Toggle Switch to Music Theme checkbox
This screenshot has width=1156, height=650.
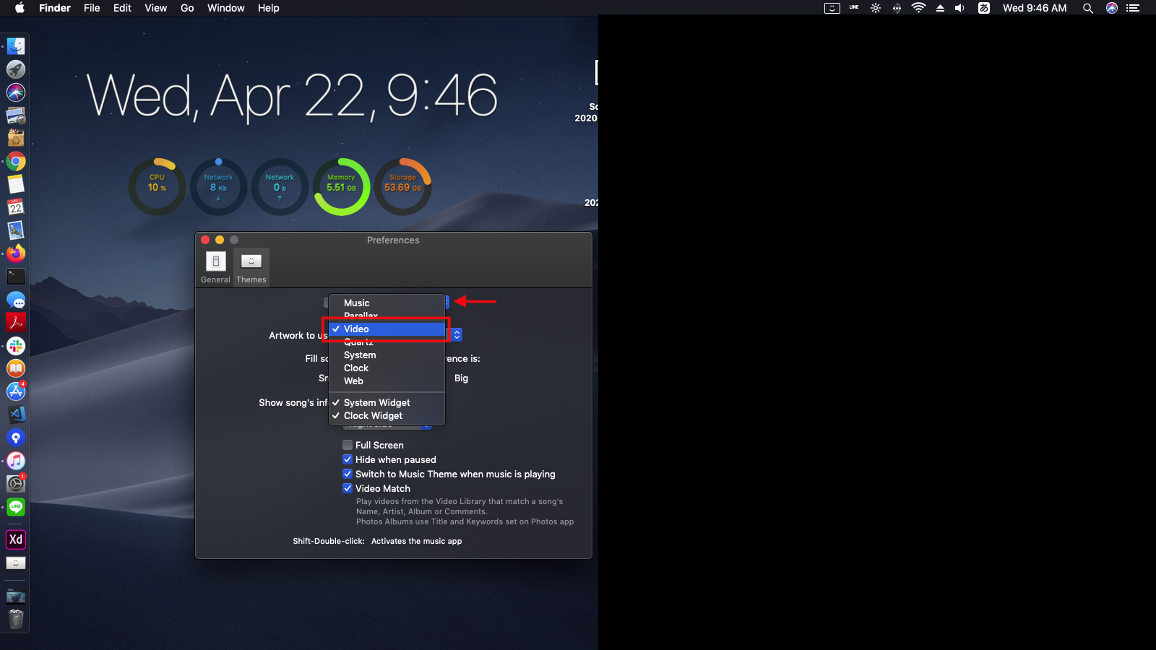pos(348,474)
